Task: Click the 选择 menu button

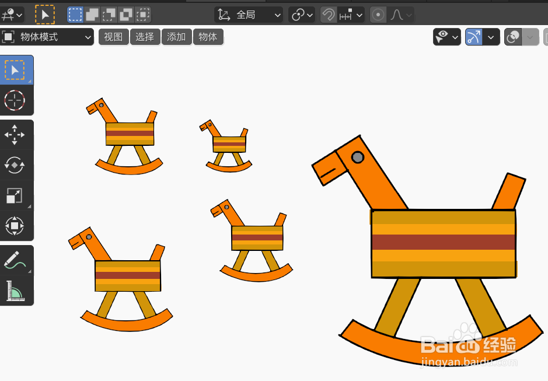Action: [x=145, y=36]
